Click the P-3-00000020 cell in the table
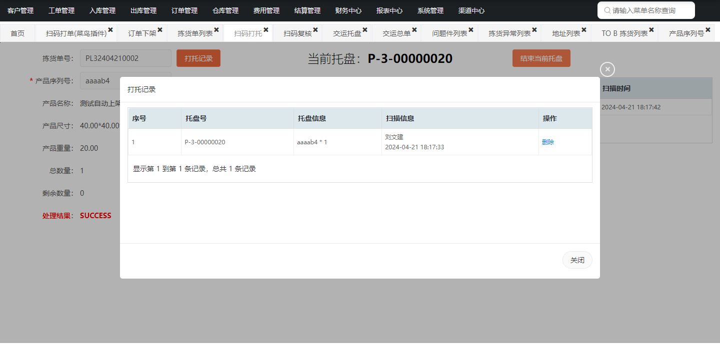This screenshot has width=720, height=351. tap(237, 142)
